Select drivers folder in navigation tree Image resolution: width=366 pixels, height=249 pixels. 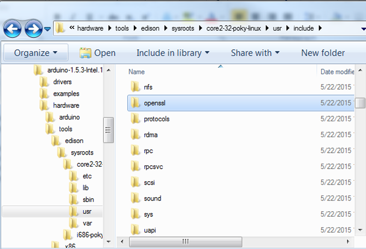pos(62,82)
